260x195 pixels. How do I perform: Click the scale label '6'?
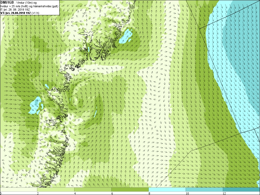(112, 193)
